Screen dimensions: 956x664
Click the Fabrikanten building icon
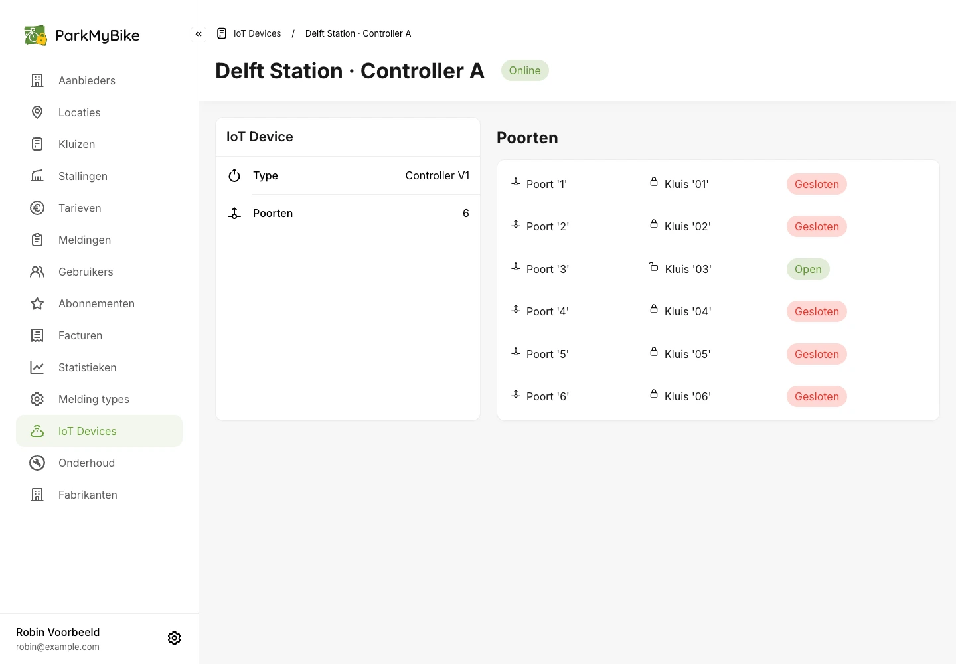pos(37,495)
